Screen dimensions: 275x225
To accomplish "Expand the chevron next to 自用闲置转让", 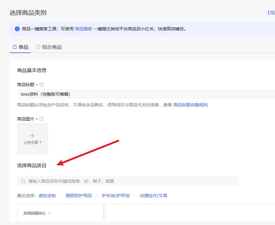I will pyautogui.click(x=49, y=213).
